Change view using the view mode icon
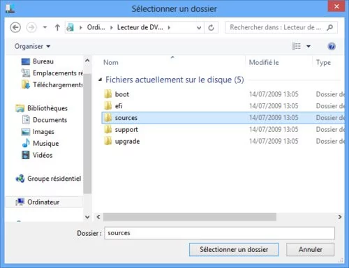Image resolution: width=349 pixels, height=268 pixels. point(296,46)
